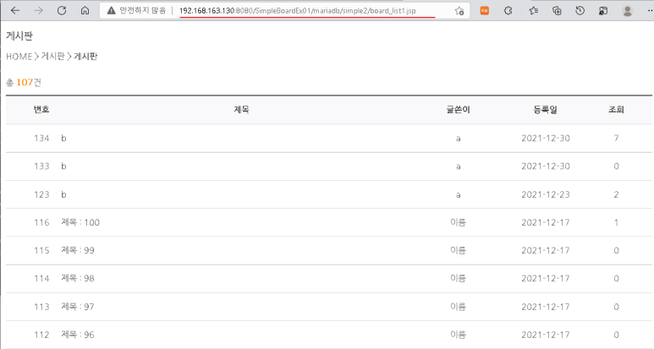Open the favorites list icon
The image size is (654, 349).
point(534,11)
